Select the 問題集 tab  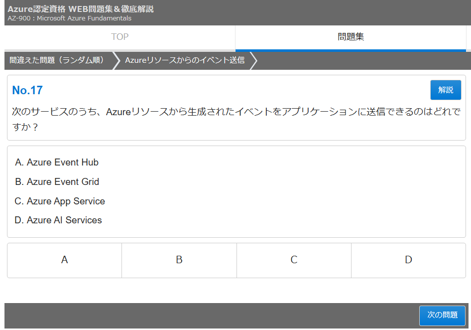tap(351, 37)
